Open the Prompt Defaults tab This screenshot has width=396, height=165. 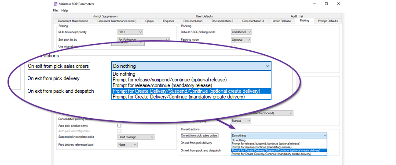tap(328, 21)
